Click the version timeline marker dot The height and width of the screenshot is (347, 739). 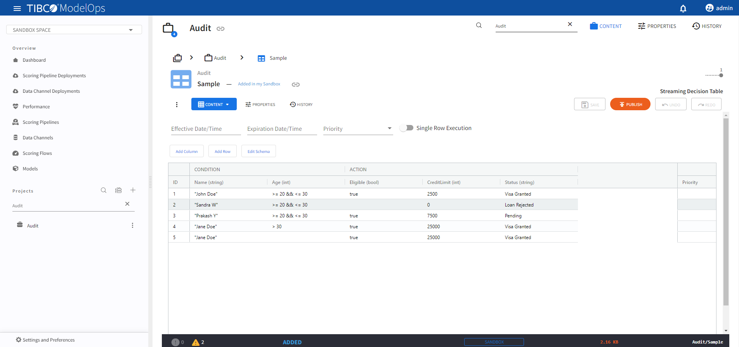721,75
